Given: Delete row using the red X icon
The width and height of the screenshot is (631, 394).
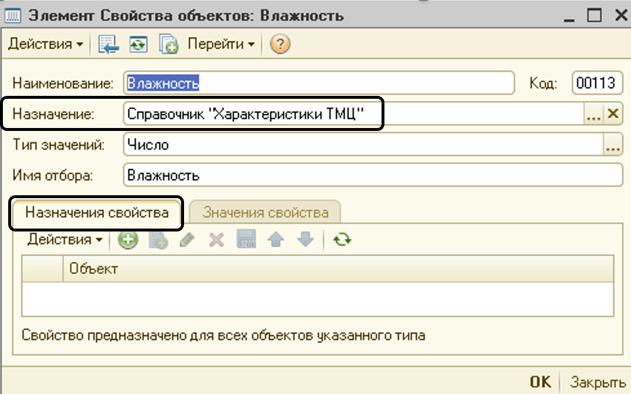Looking at the screenshot, I should [216, 239].
